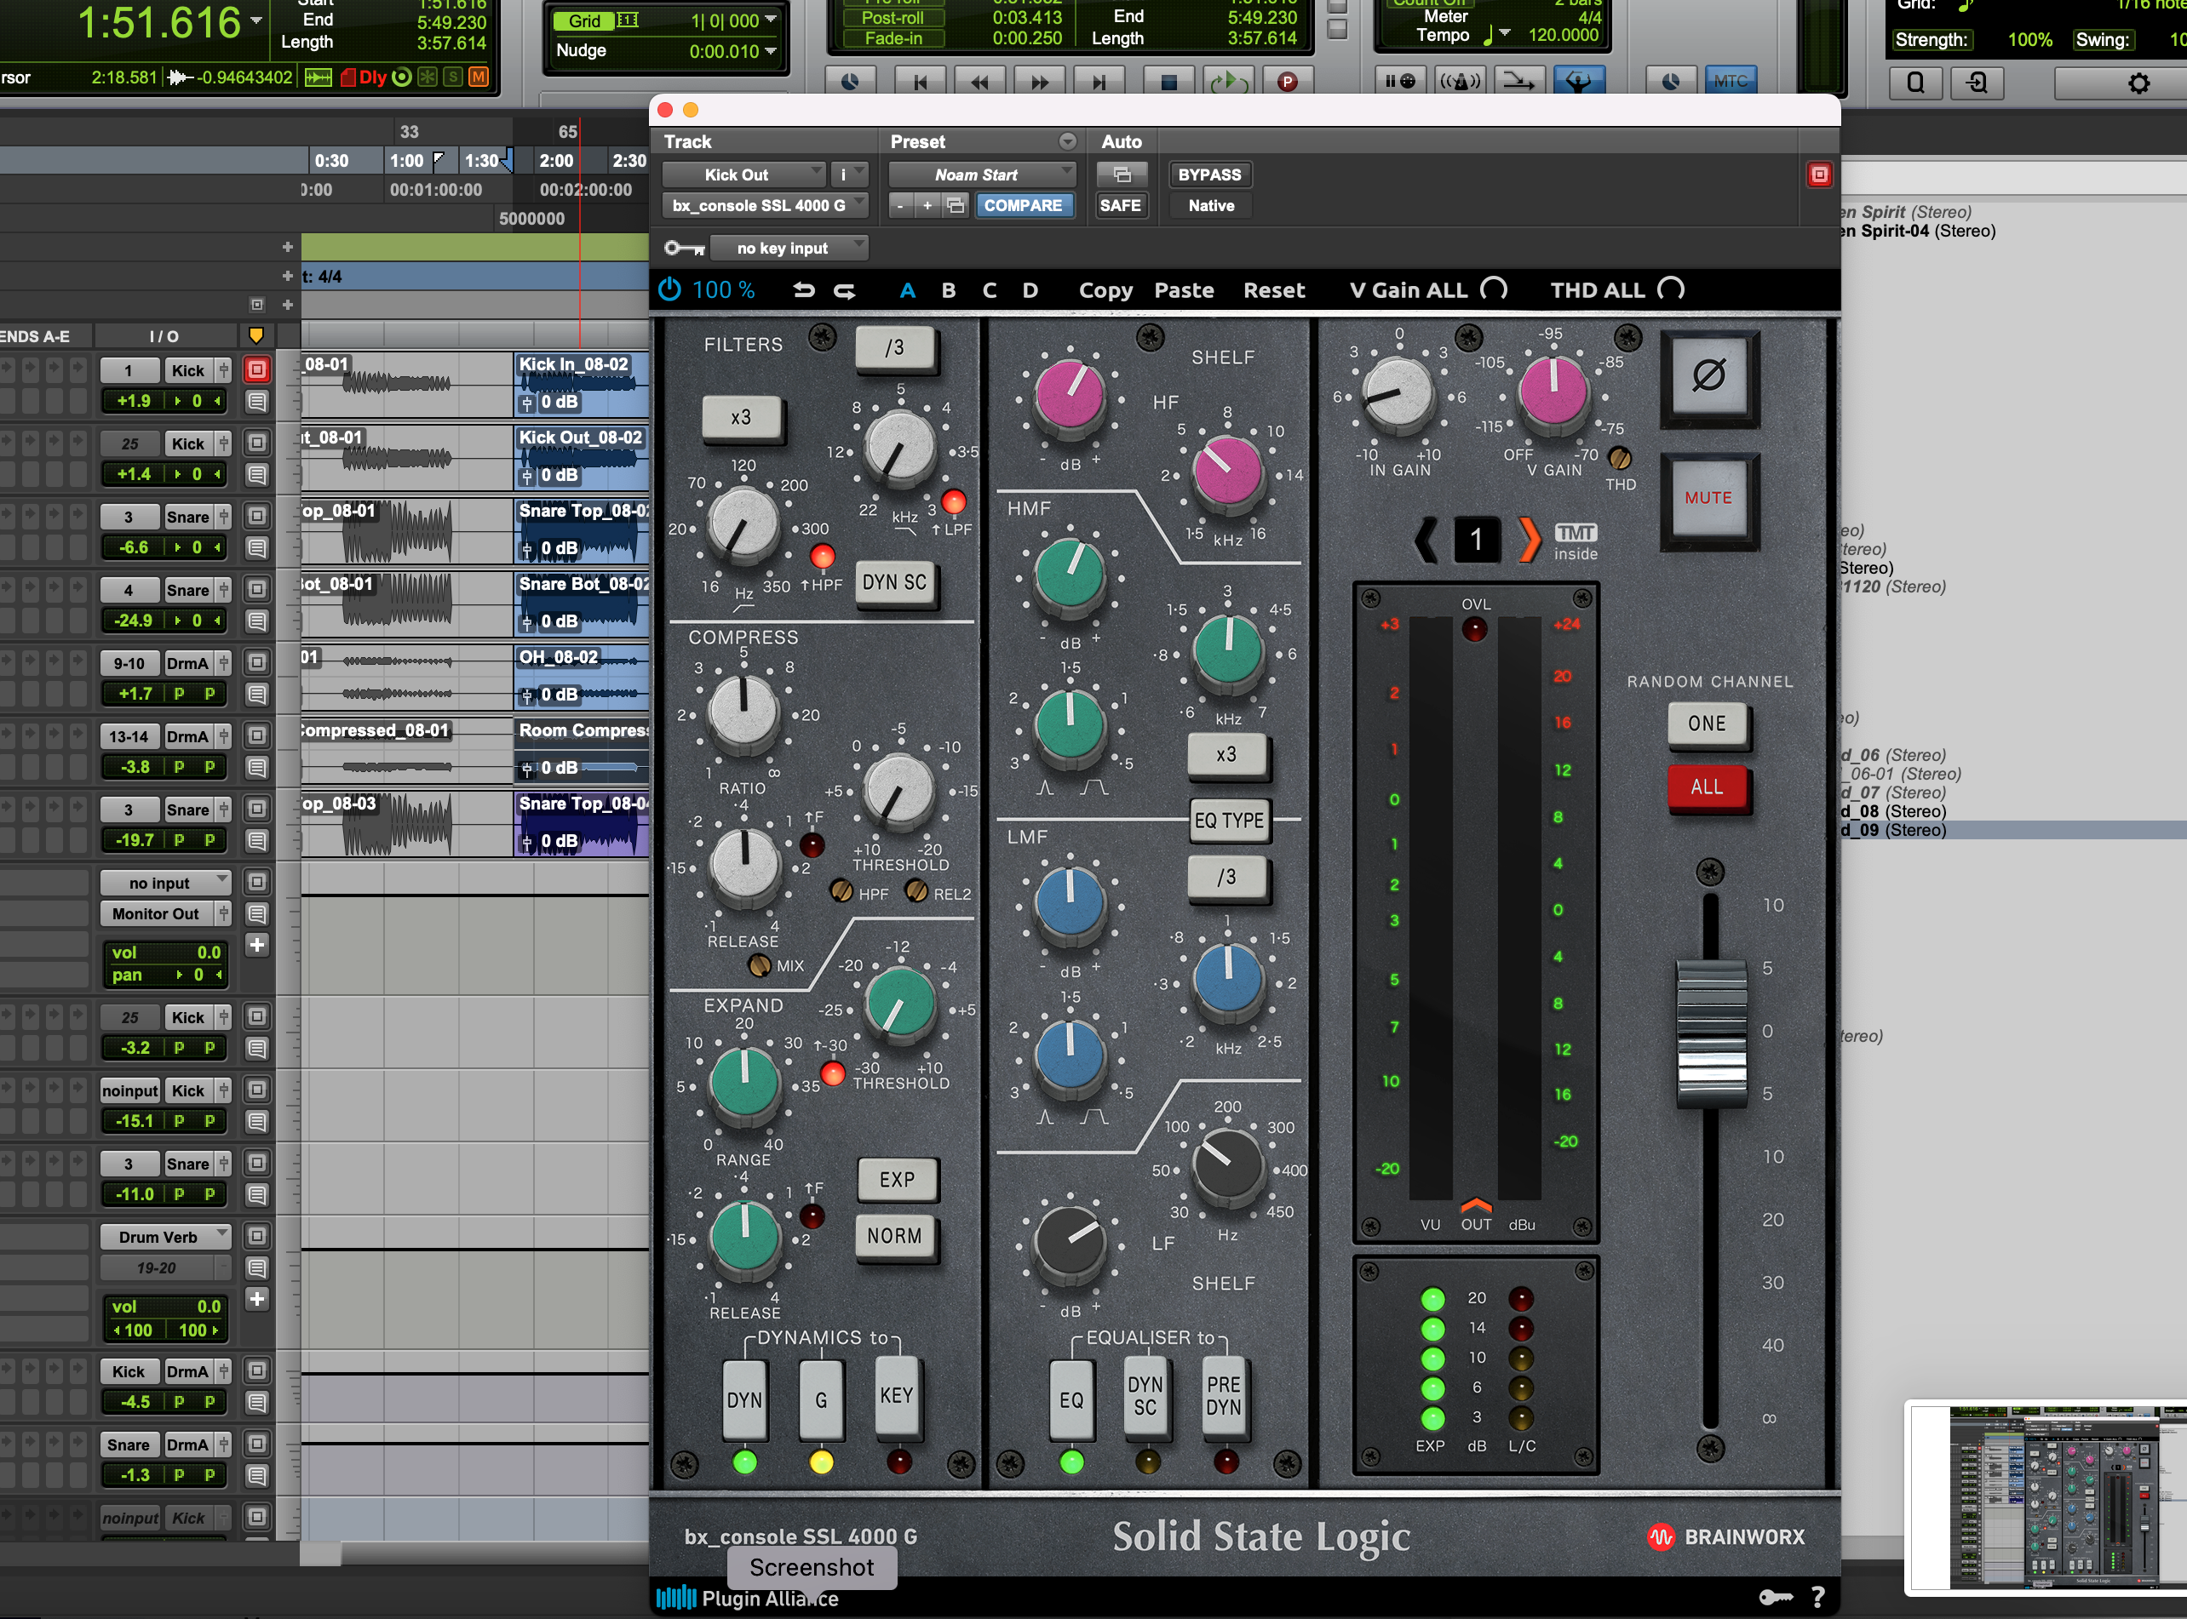Select settings slot C

pos(989,290)
